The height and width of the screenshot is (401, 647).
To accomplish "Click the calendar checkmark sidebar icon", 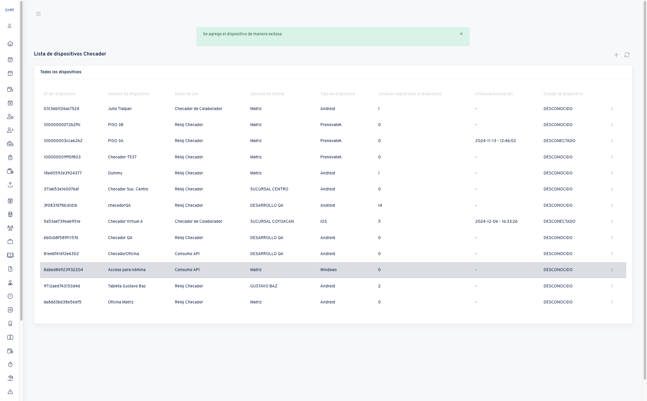I will (x=10, y=60).
